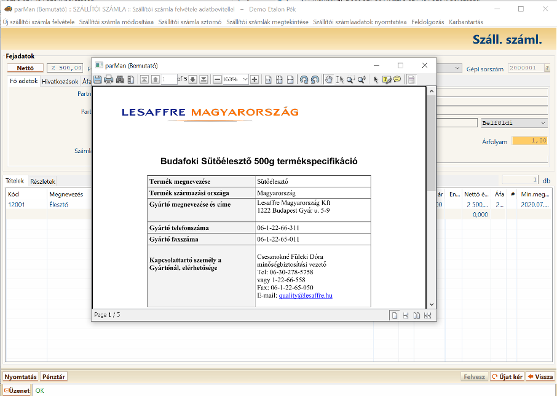Screen dimensions: 557x396
Task: Open the Feldolgozás menu
Action: (428, 22)
